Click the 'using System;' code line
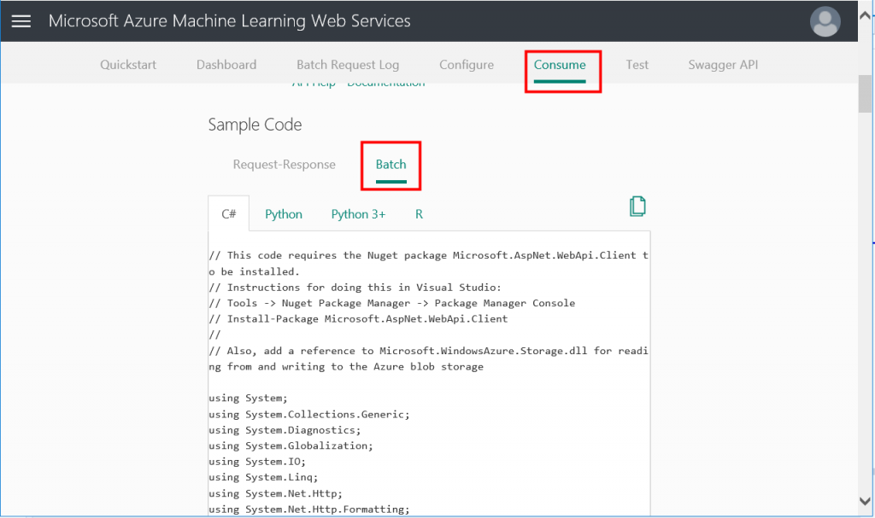This screenshot has height=518, width=875. tap(249, 399)
